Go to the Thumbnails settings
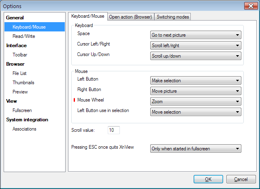The image size is (260, 189). click(23, 83)
